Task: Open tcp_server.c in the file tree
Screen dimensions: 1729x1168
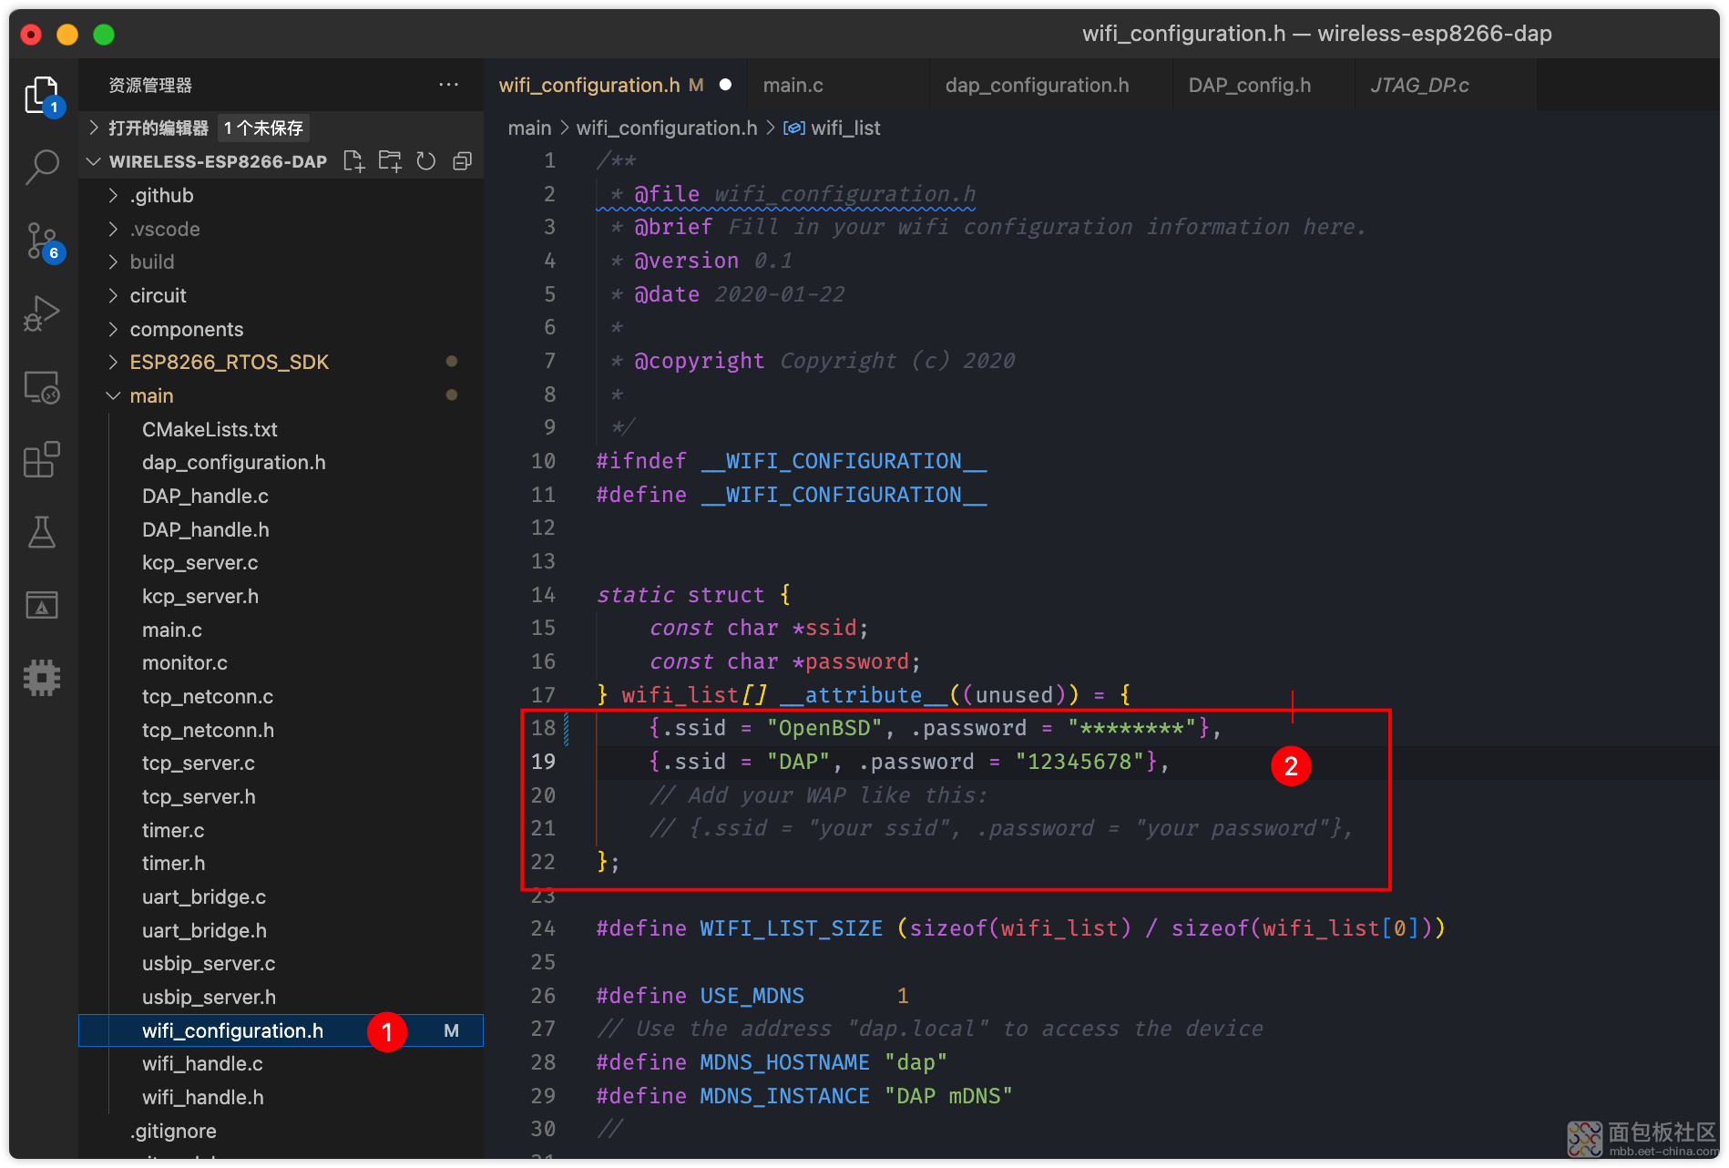Action: [x=198, y=763]
